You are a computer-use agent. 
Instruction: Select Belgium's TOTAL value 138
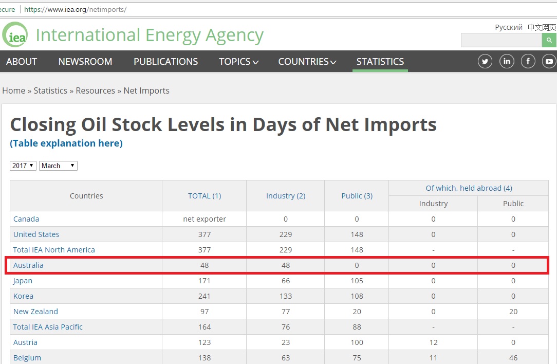(x=205, y=358)
